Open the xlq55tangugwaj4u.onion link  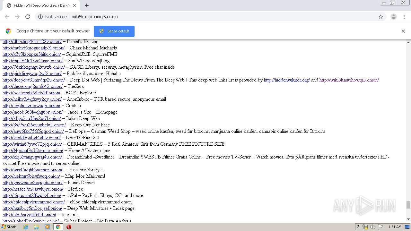(32, 157)
